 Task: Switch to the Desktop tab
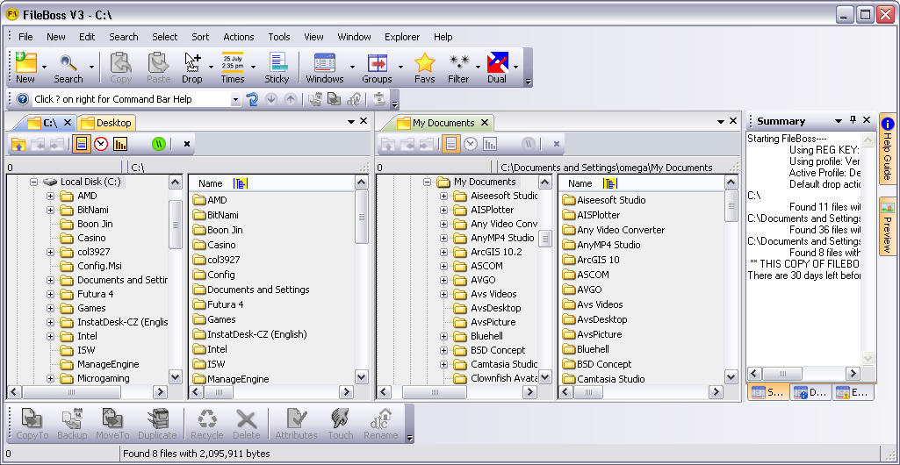pyautogui.click(x=106, y=123)
